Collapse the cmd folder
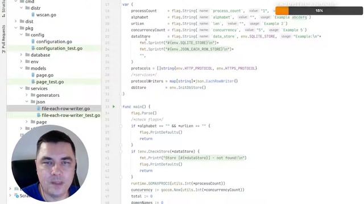This screenshot has height=204, width=364. click(16, 1)
